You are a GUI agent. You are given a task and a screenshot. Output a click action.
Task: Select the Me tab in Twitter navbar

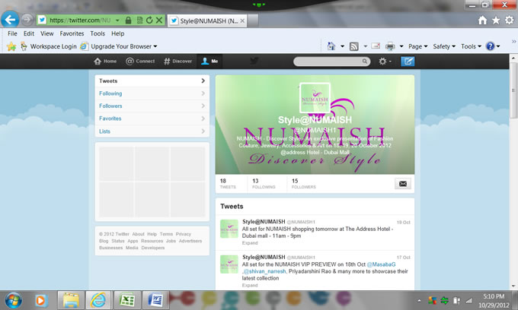(209, 62)
